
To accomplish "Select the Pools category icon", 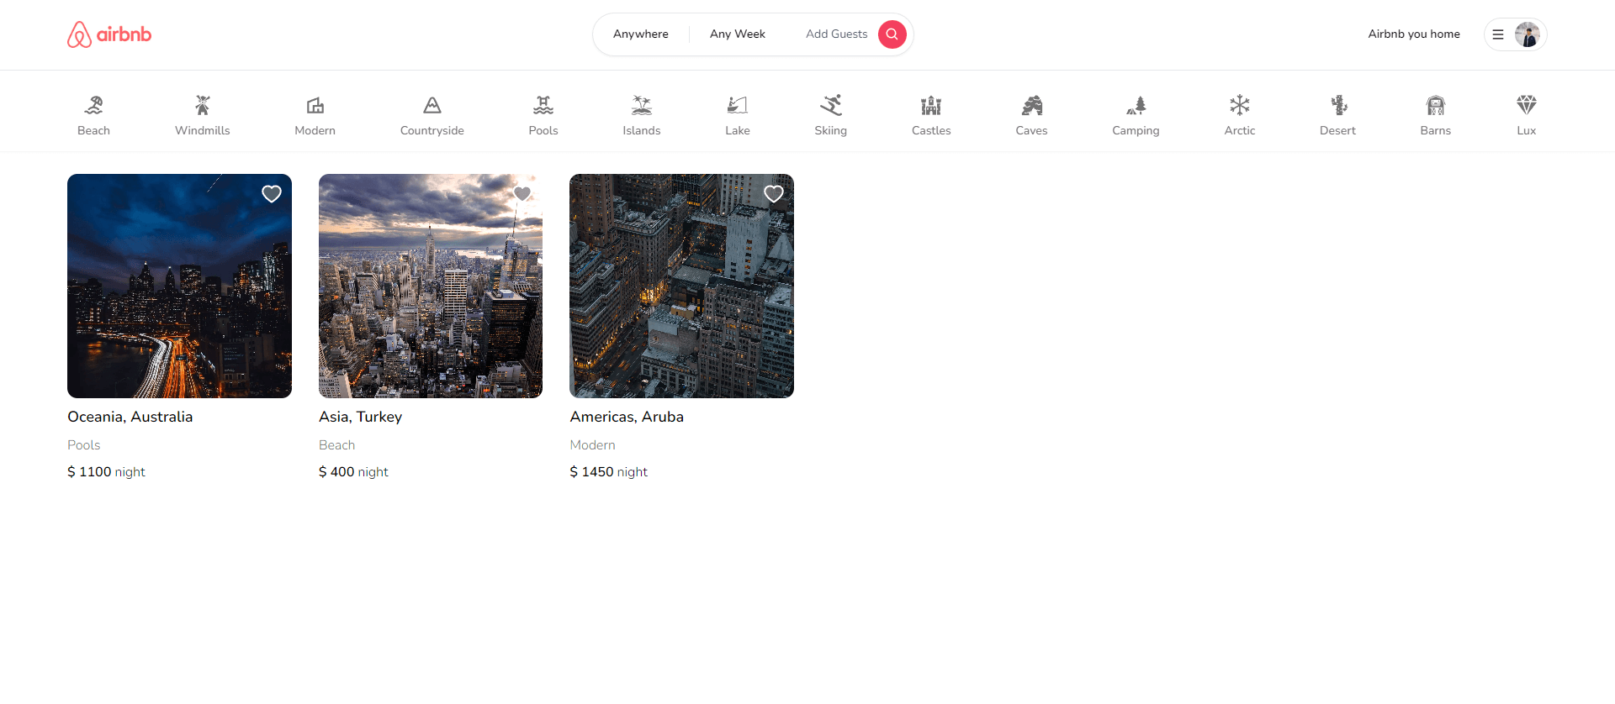I will (x=543, y=105).
